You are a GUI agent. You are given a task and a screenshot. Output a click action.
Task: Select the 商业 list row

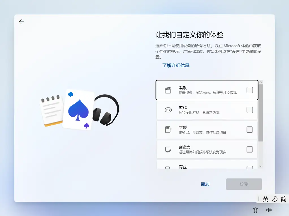pos(204,165)
